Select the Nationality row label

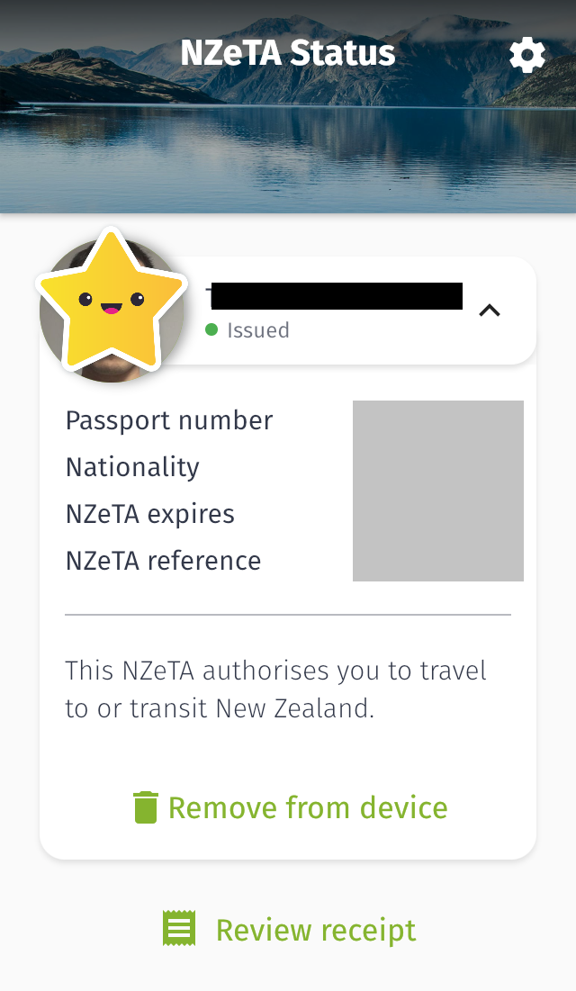tap(132, 467)
